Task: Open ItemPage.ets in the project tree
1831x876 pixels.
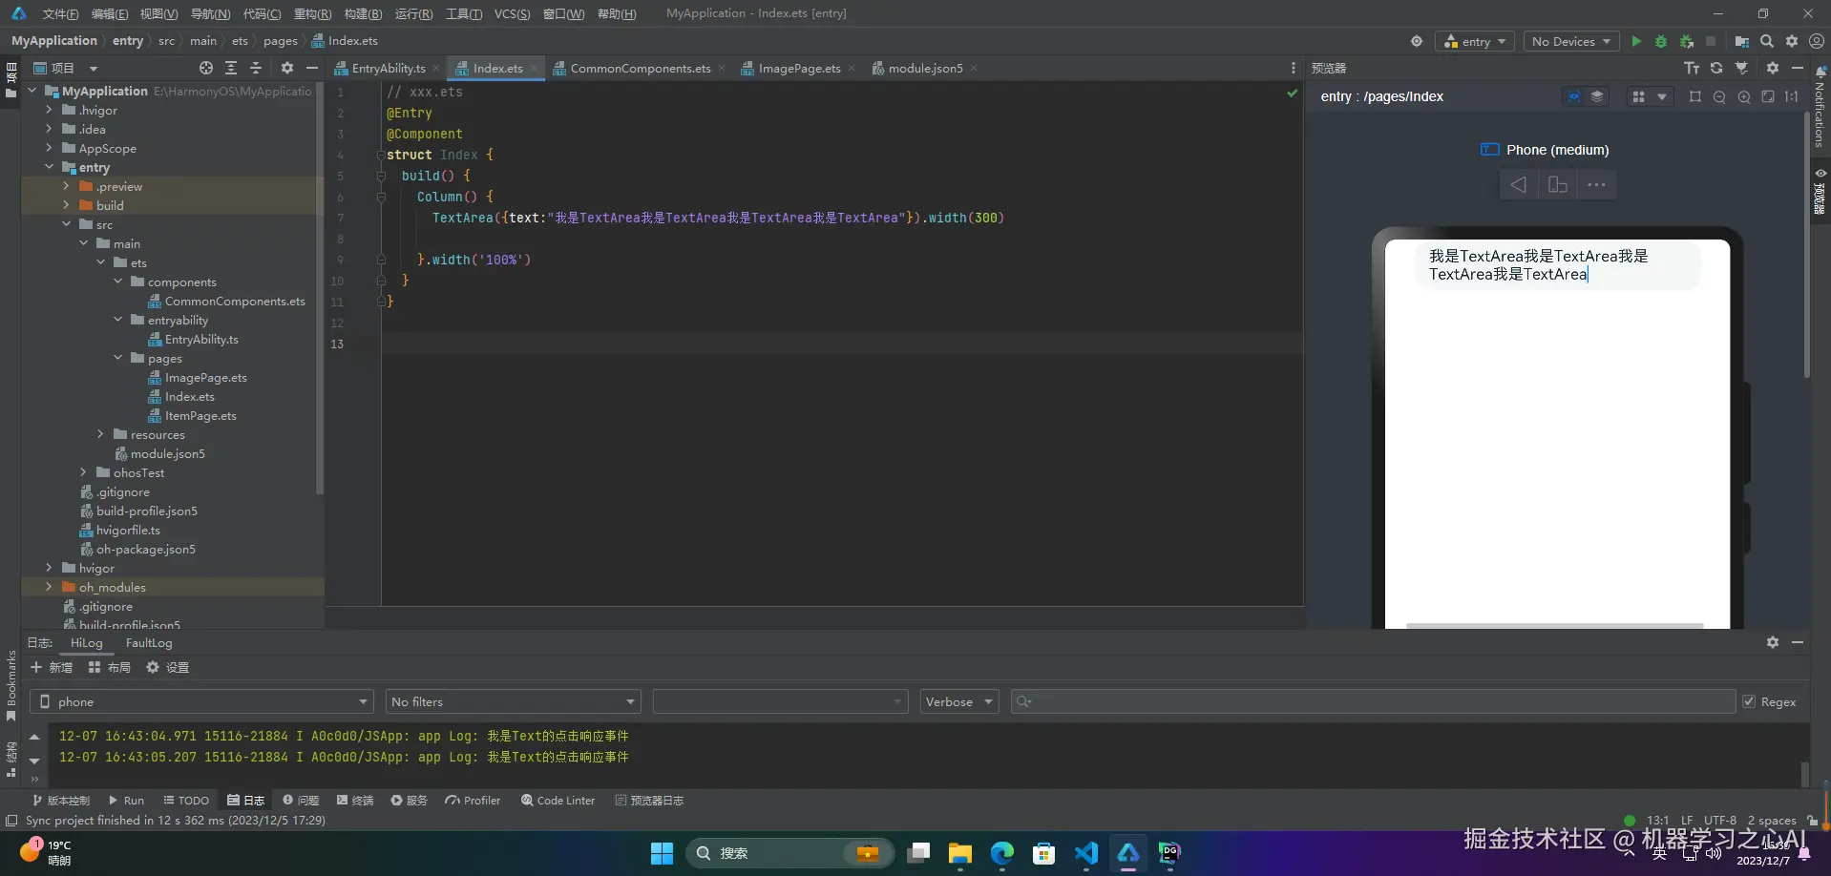Action: point(200,415)
